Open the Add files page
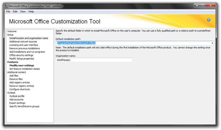The image size is (221, 130). (x=14, y=76)
